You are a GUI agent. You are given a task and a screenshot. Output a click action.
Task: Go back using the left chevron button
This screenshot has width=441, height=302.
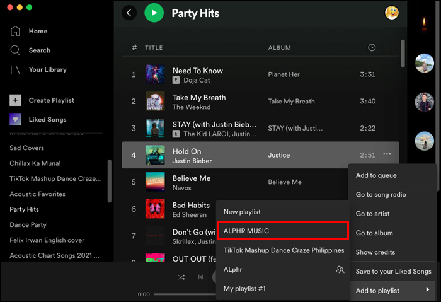click(129, 13)
